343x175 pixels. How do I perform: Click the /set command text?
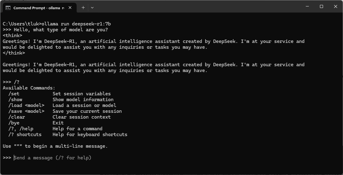tap(14, 94)
